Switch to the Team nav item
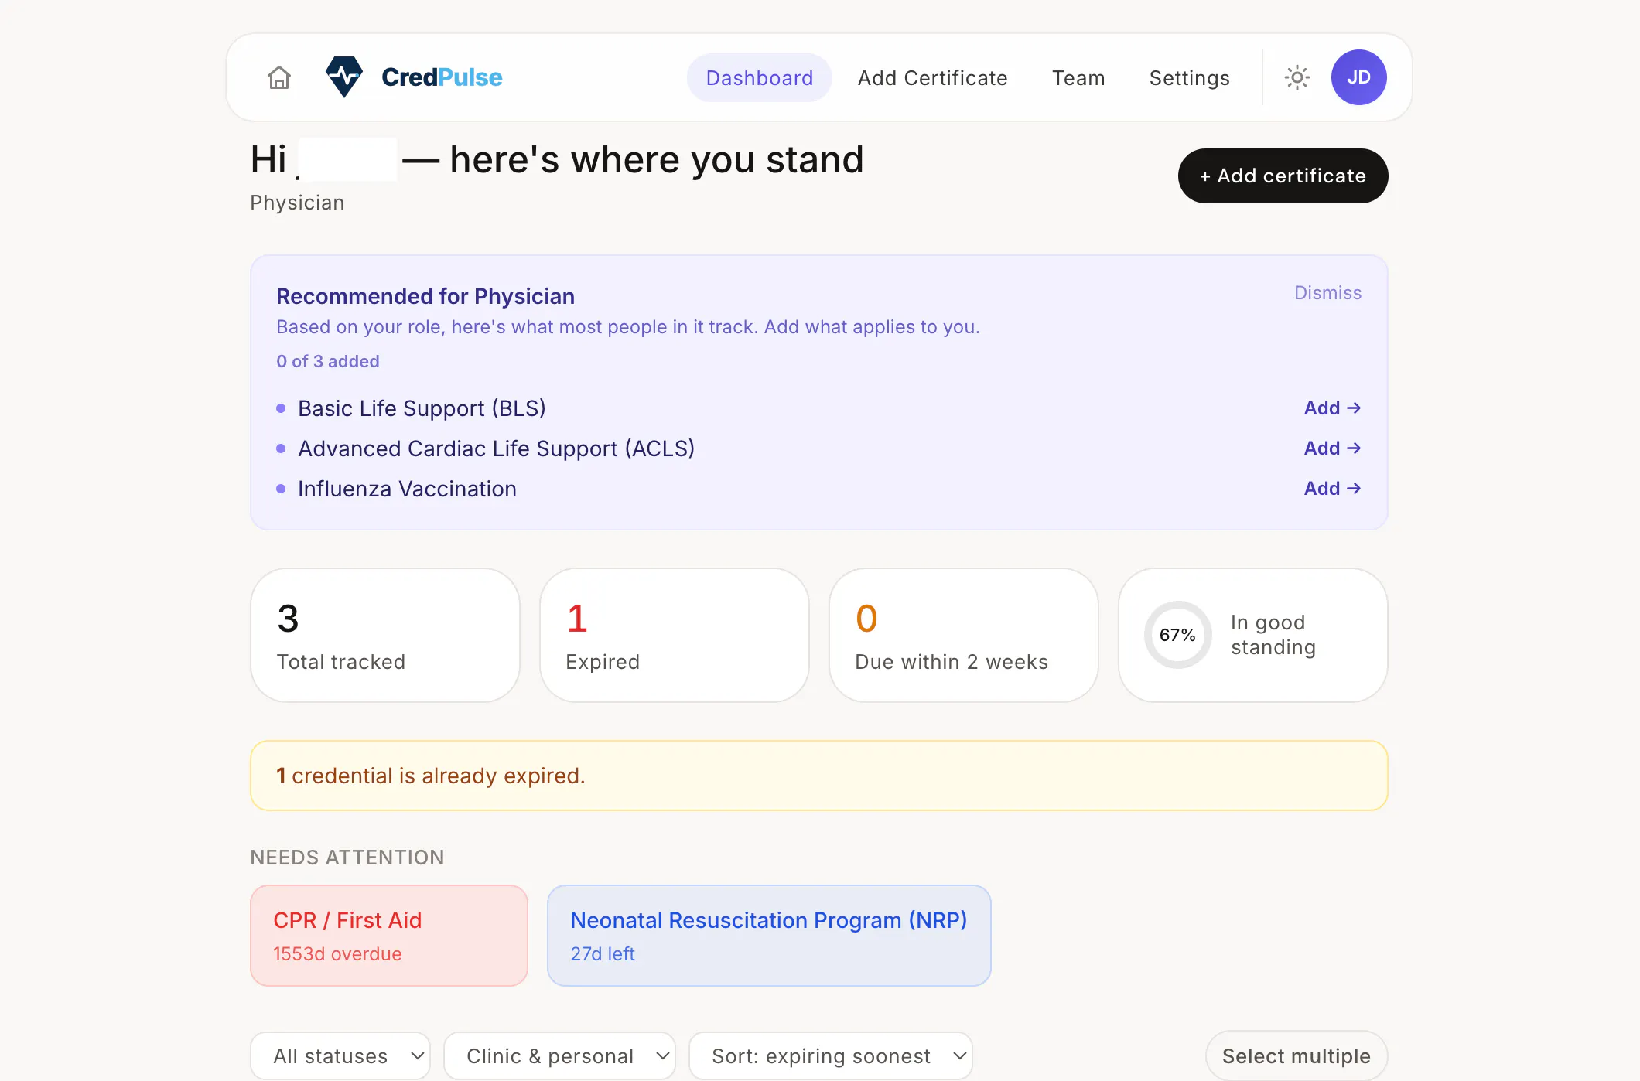 pyautogui.click(x=1078, y=77)
